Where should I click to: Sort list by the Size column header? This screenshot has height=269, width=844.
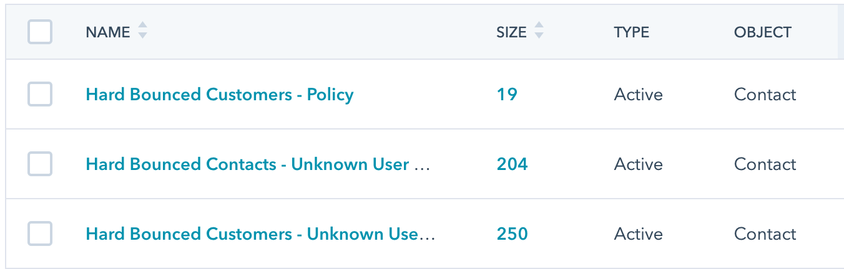[511, 32]
